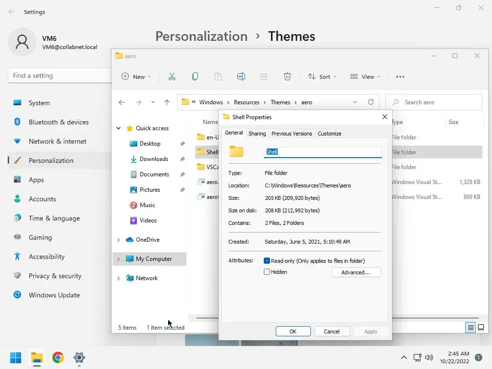Select Music in navigation pane
This screenshot has width=492, height=369.
(x=147, y=205)
